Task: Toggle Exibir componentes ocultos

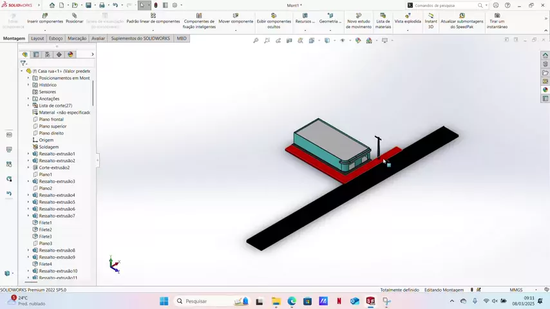Action: click(x=274, y=18)
